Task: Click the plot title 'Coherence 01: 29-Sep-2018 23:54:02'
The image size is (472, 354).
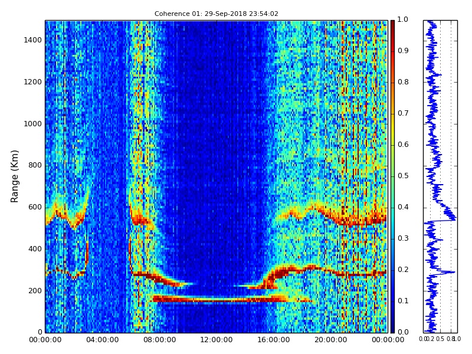Action: [x=216, y=14]
